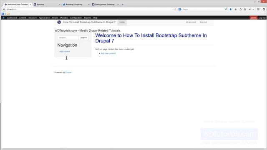The image size is (267, 150).
Task: Click Add content in Navigation block
Action: coord(65,52)
